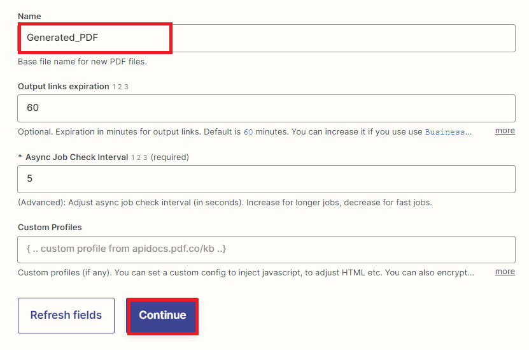Click the async job check interval help text
The image size is (529, 350).
pyautogui.click(x=225, y=203)
